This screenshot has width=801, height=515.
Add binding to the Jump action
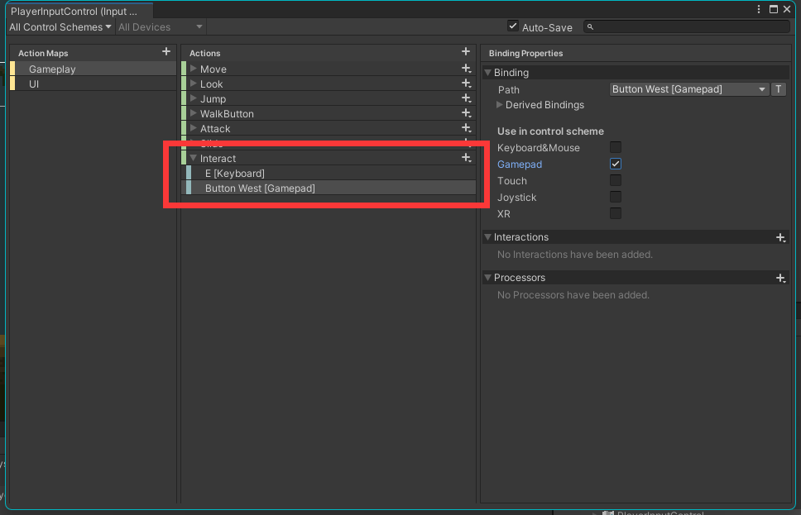(x=466, y=98)
